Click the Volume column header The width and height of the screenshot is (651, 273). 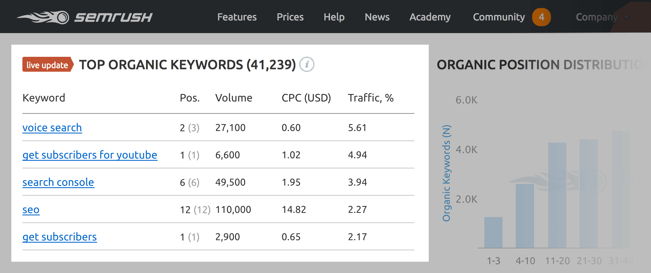234,98
